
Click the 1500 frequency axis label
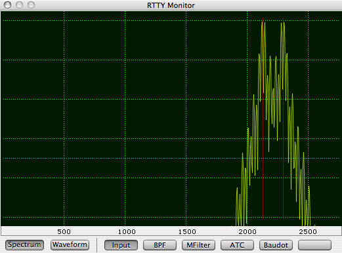(187, 231)
